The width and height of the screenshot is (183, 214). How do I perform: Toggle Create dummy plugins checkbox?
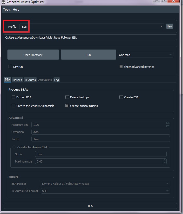pyautogui.click(x=67, y=106)
